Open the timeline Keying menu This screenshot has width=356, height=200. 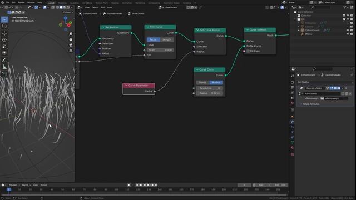26,185
